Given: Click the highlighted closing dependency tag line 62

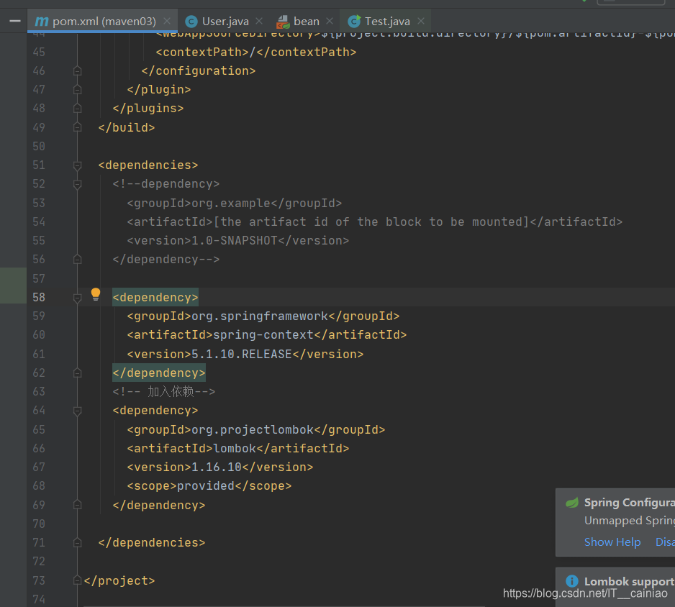Looking at the screenshot, I should pos(159,373).
